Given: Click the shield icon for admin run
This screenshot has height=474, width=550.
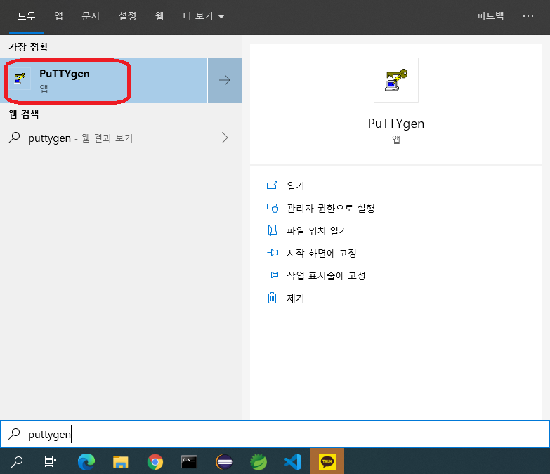Looking at the screenshot, I should click(273, 209).
